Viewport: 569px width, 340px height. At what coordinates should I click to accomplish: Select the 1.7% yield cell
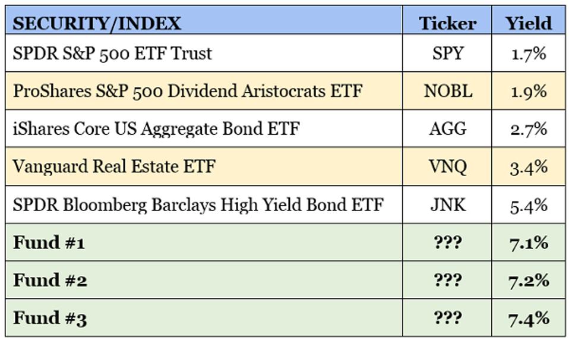click(x=528, y=53)
